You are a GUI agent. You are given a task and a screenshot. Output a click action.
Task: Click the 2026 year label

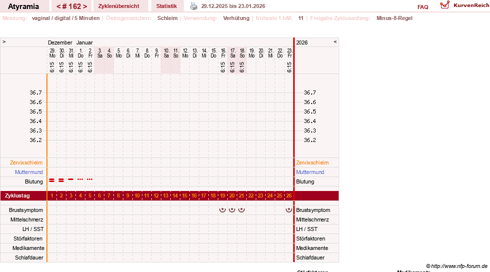pyautogui.click(x=302, y=42)
